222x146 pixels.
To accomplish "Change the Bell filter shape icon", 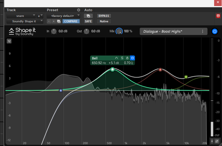I will tap(117, 58).
